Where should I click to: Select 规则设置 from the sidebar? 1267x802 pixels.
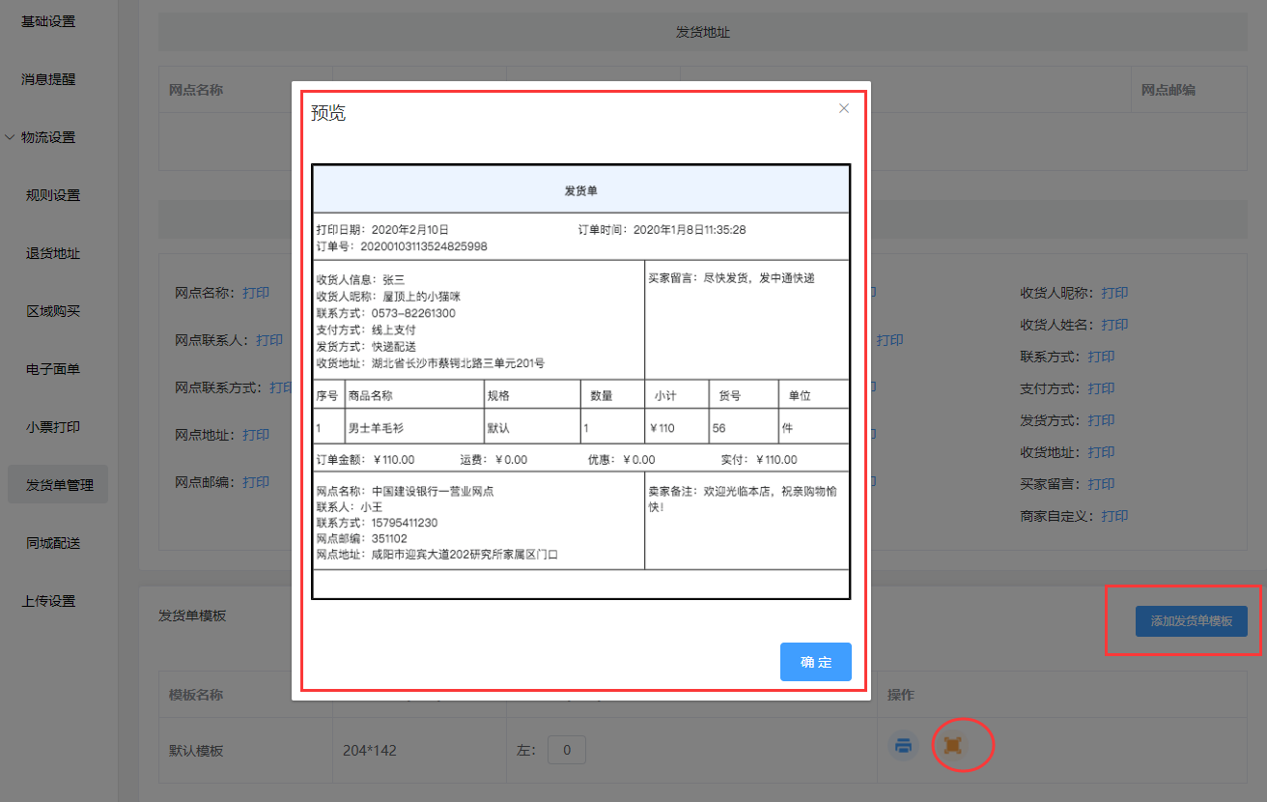[x=53, y=195]
